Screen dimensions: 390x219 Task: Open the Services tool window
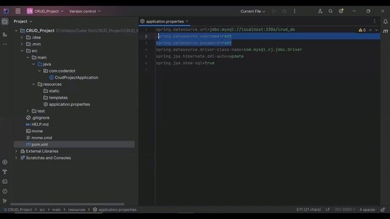(x=5, y=162)
